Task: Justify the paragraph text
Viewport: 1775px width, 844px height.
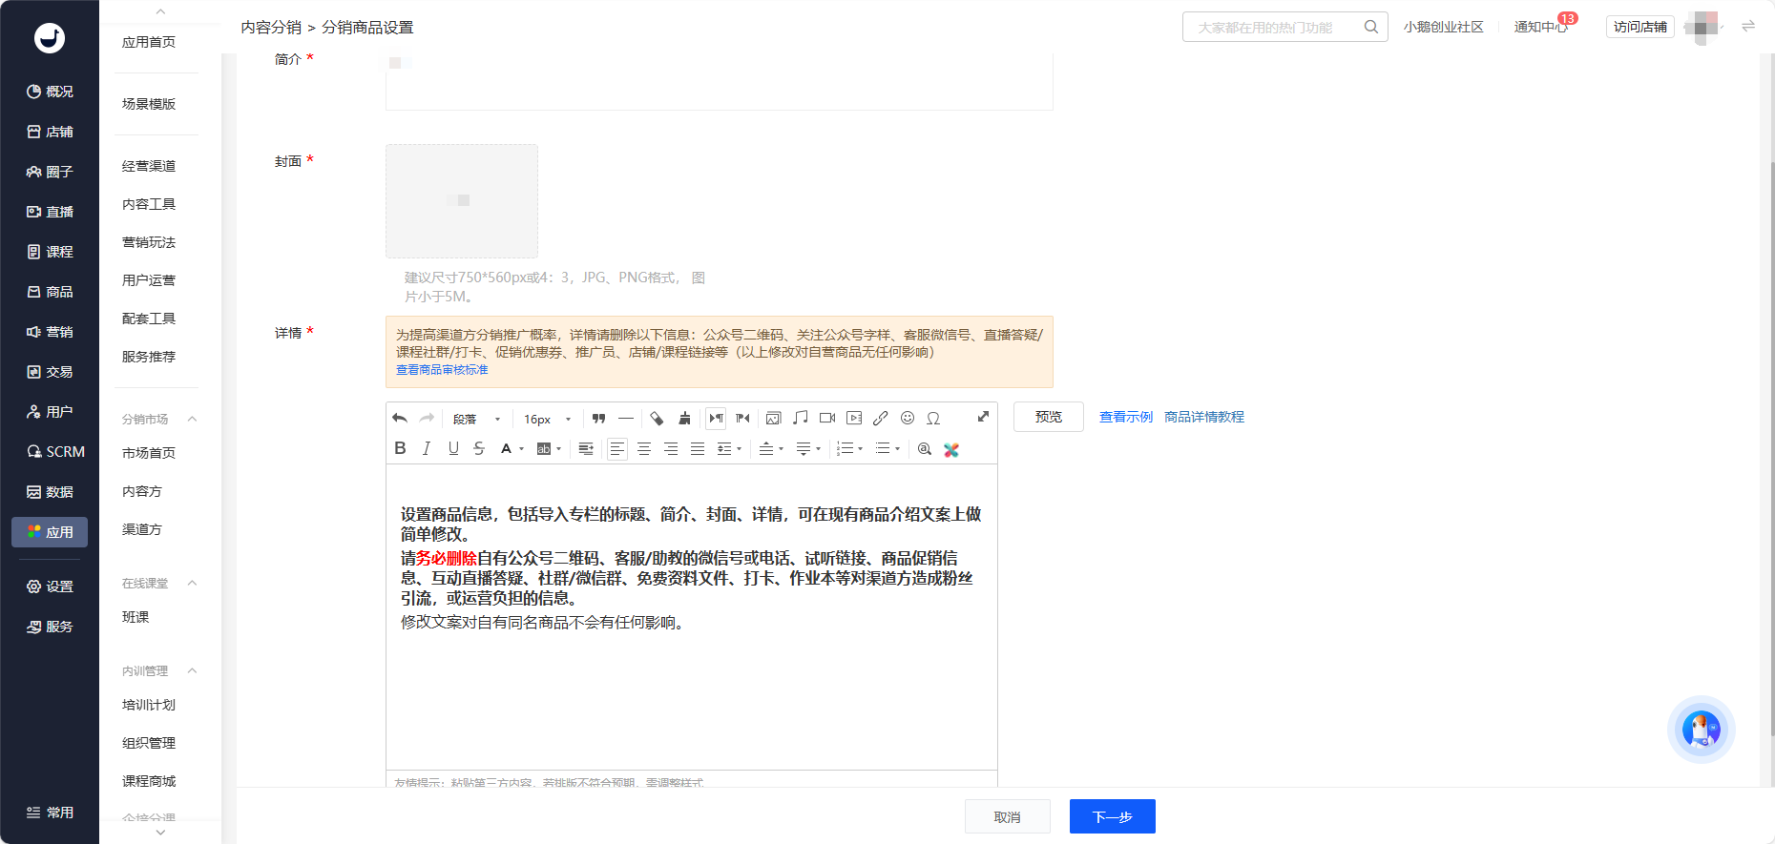Action: click(698, 448)
